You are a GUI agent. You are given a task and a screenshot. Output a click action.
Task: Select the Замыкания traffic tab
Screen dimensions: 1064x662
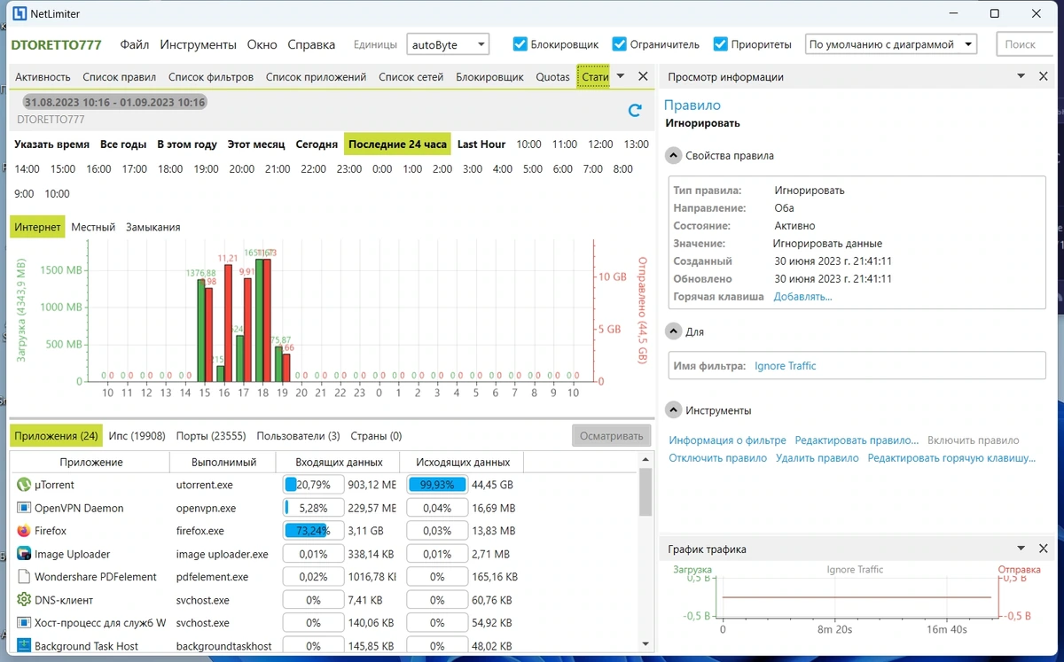tap(153, 227)
